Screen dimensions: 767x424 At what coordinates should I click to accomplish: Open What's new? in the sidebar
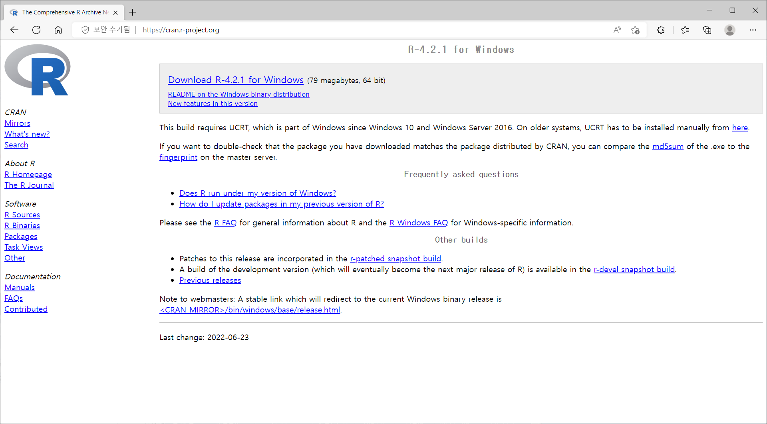tap(27, 134)
